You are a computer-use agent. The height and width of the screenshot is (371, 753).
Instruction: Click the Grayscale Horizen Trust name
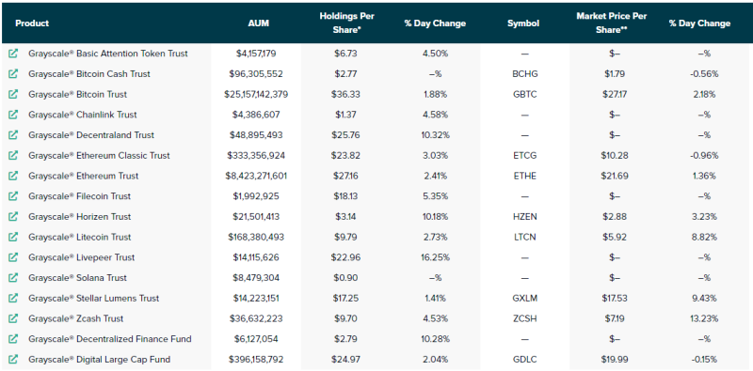click(80, 217)
